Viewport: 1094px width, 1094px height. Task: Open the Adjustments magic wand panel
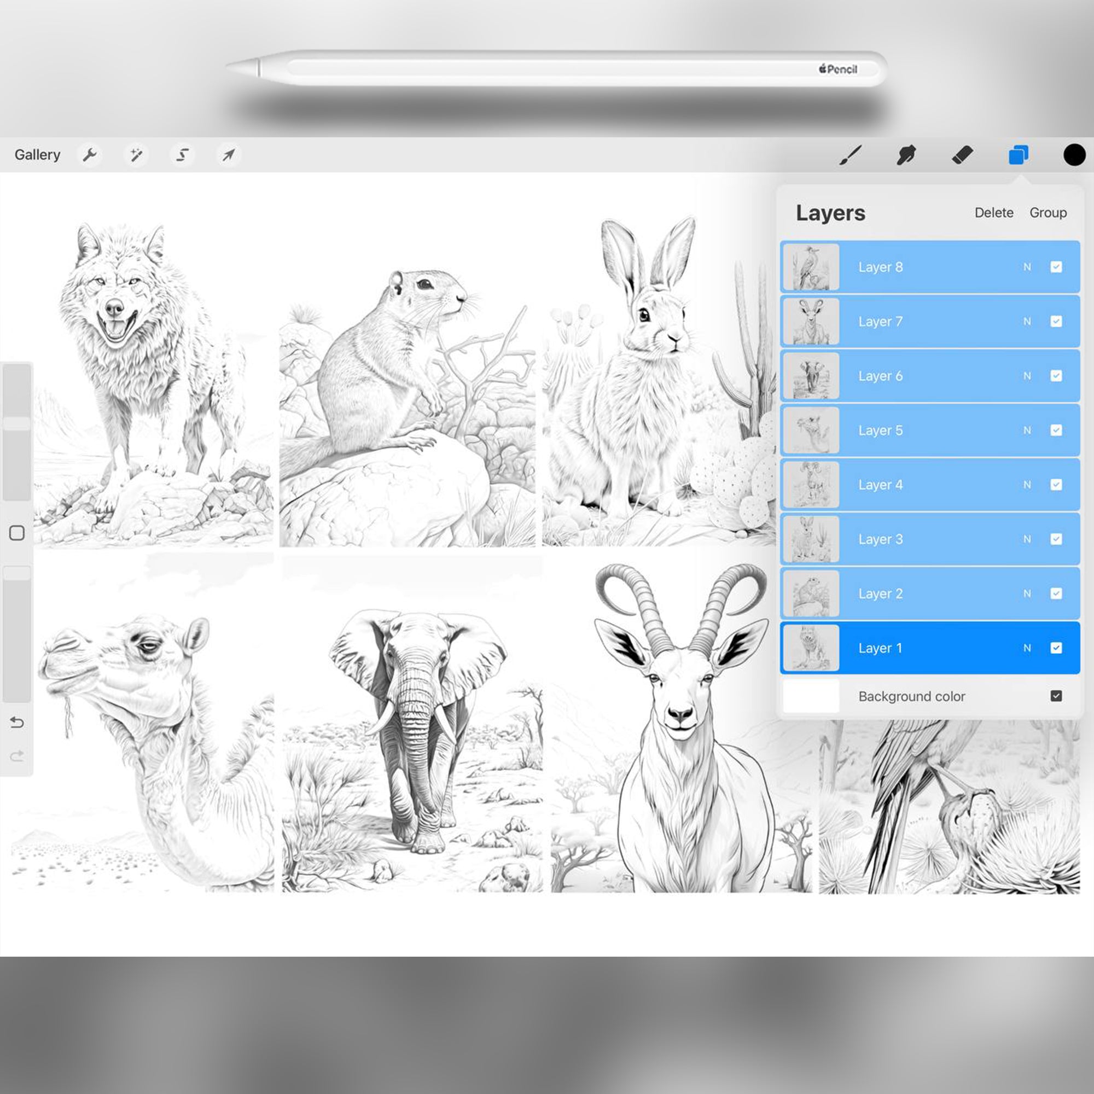136,155
